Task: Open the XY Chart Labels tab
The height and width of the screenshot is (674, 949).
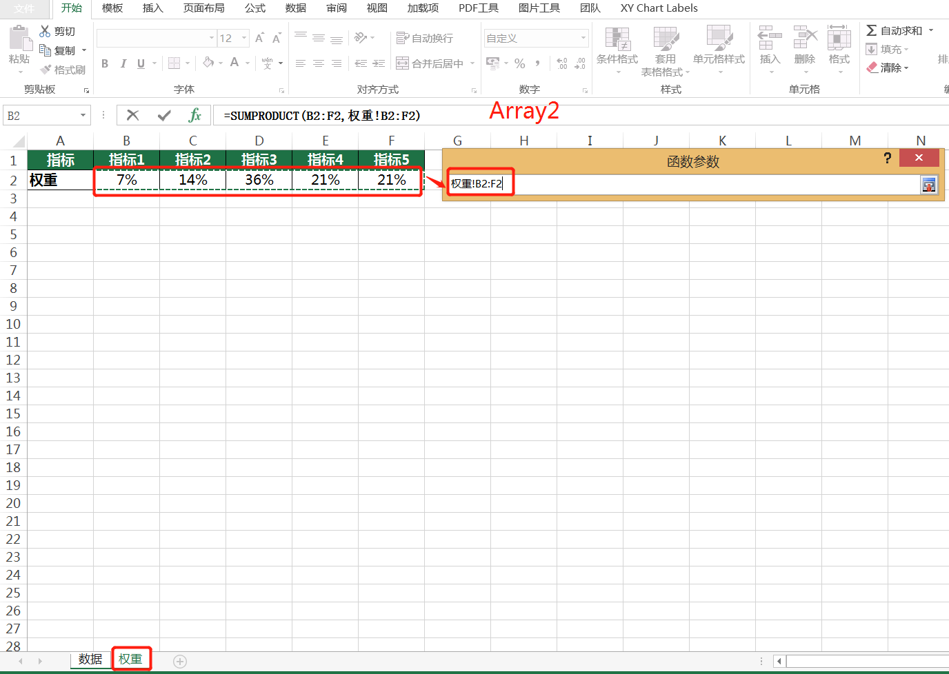Action: (659, 8)
